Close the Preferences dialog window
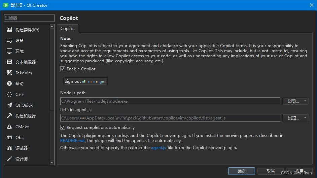 [312, 5]
